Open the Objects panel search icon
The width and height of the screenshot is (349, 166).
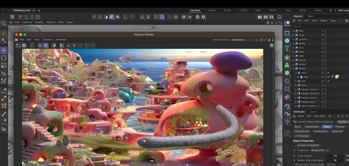pyautogui.click(x=347, y=21)
